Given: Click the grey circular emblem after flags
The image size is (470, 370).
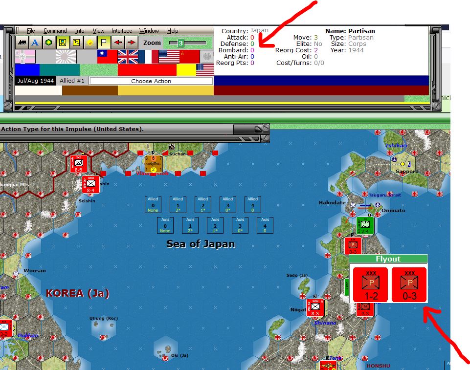Looking at the screenshot, I should [206, 57].
